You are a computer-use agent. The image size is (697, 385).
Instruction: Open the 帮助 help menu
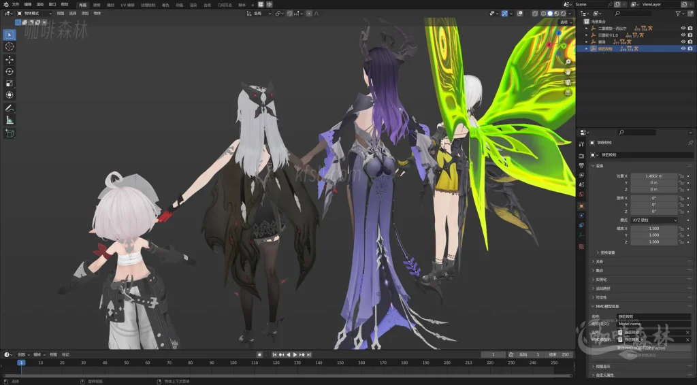[65, 5]
